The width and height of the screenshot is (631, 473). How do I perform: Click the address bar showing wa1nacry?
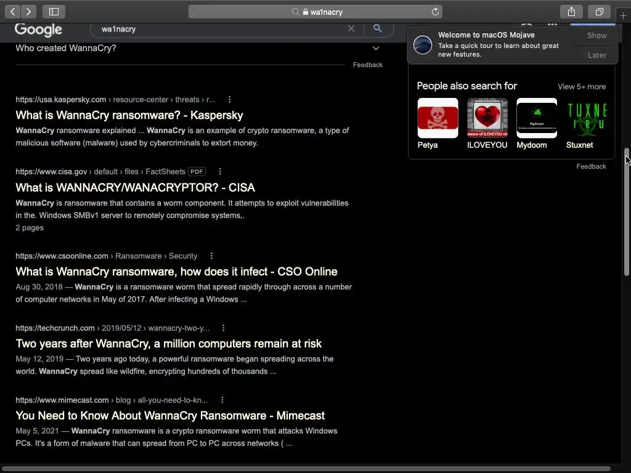[x=315, y=12]
